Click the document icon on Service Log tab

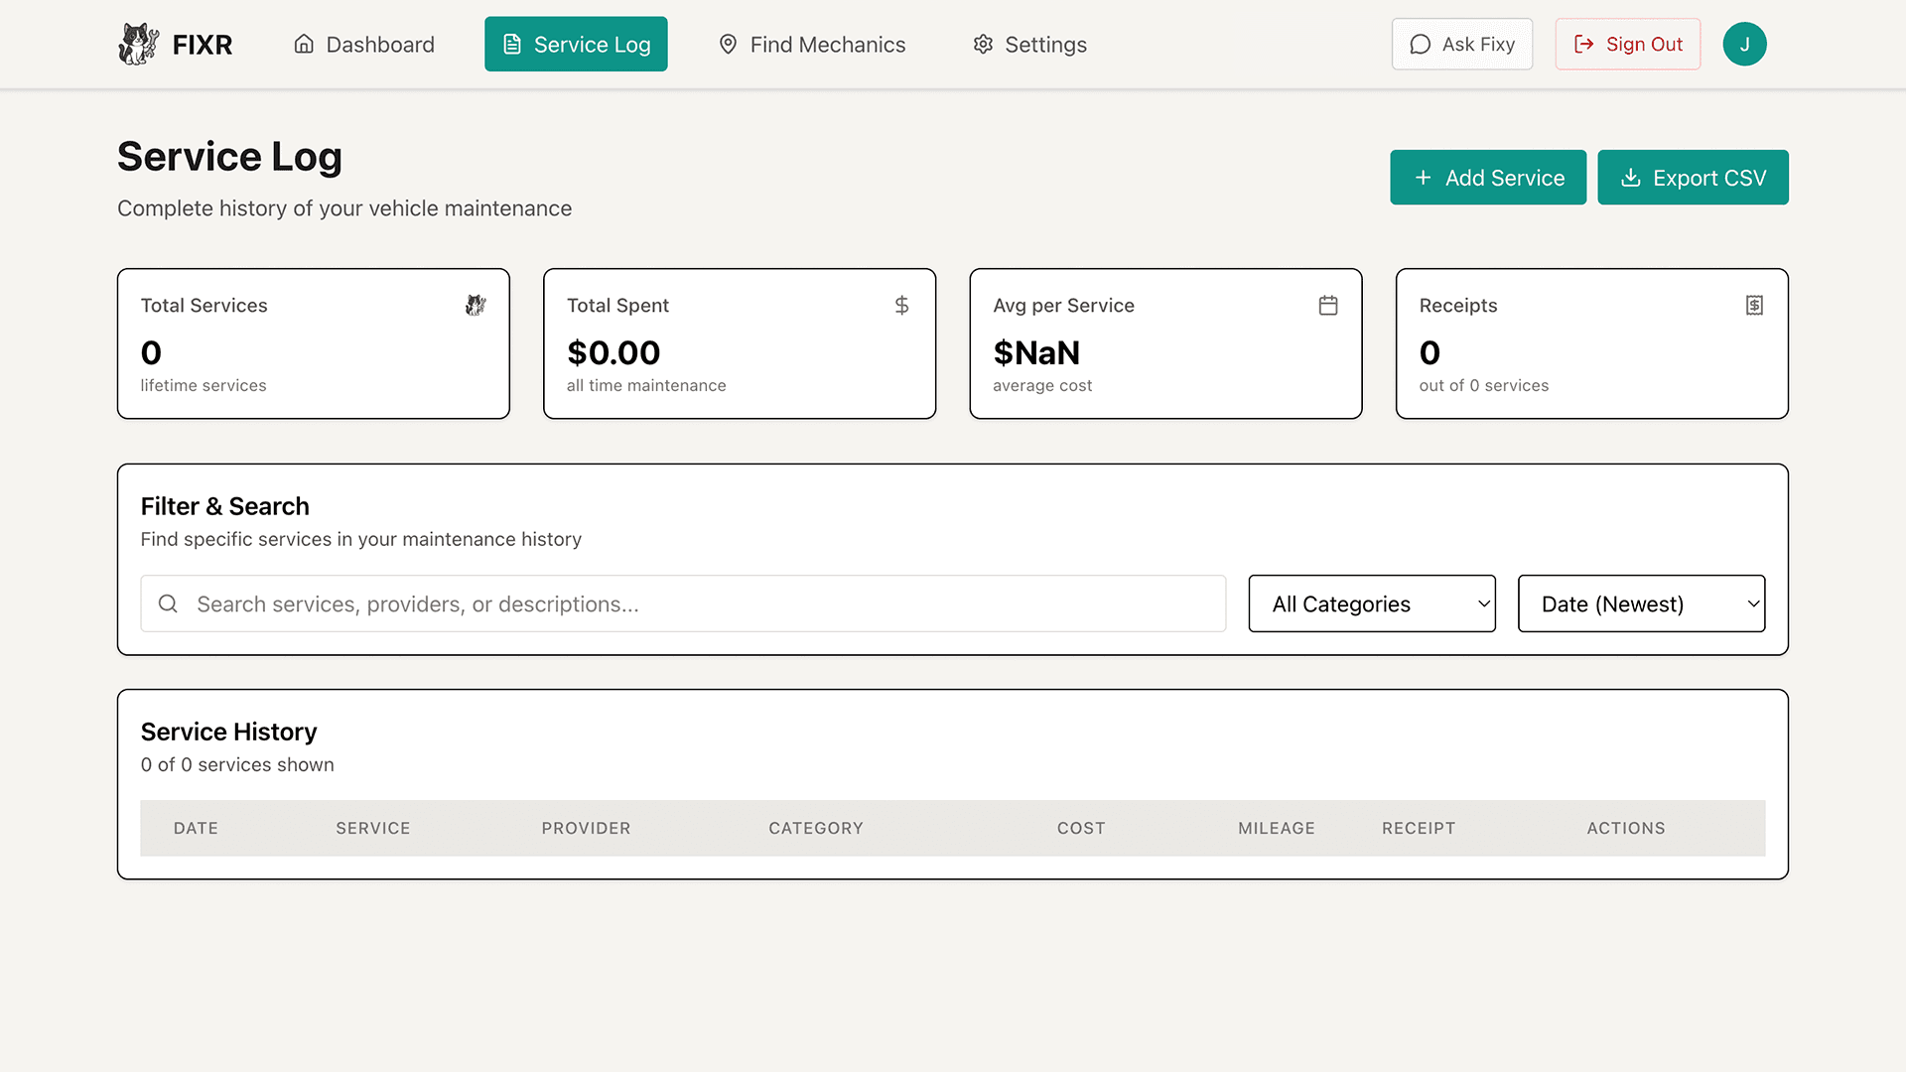511,44
